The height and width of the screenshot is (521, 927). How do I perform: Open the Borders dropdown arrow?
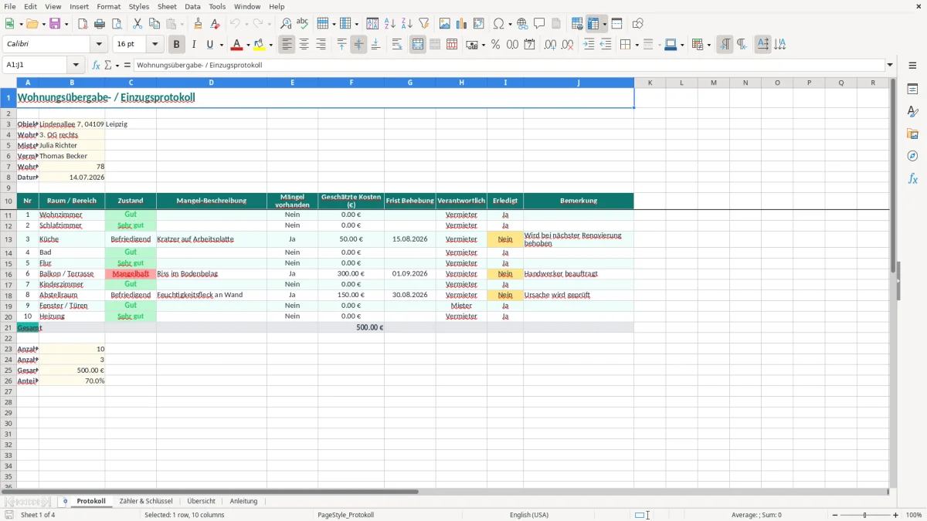(x=637, y=45)
